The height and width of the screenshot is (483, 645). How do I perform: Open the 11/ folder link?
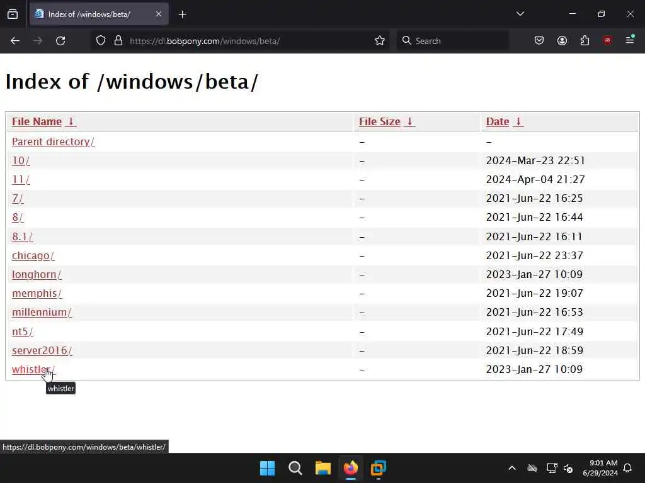(x=21, y=179)
